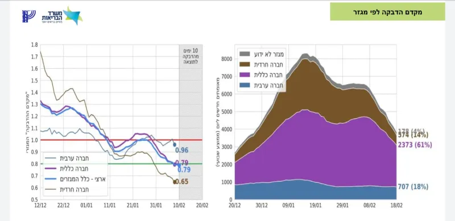Screen dimensions: 455x221
Task: Click the 31/01 date on the line chart axis
Action: tap(156, 206)
